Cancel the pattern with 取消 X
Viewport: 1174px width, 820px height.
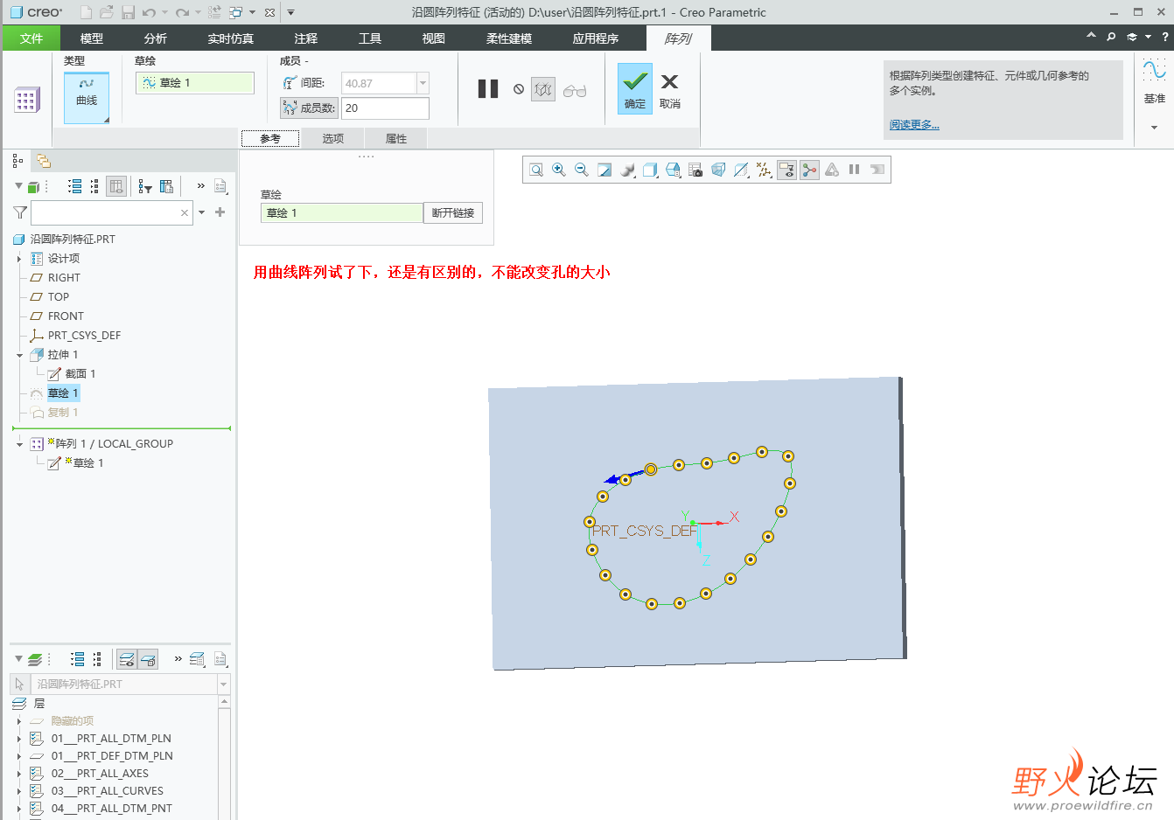(x=669, y=88)
